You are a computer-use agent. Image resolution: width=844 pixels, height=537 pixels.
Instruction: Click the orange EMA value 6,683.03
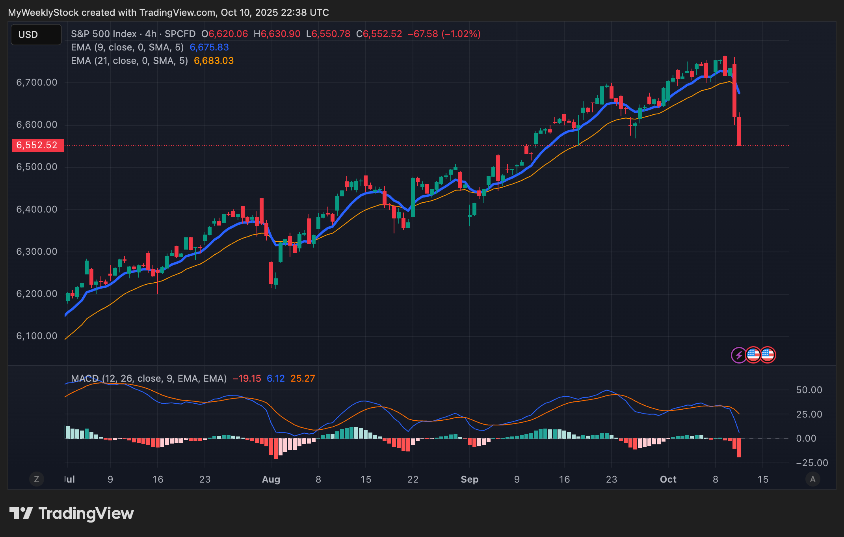pos(214,61)
